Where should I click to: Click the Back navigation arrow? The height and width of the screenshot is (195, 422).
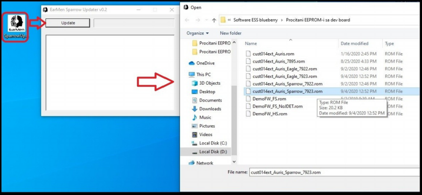187,20
